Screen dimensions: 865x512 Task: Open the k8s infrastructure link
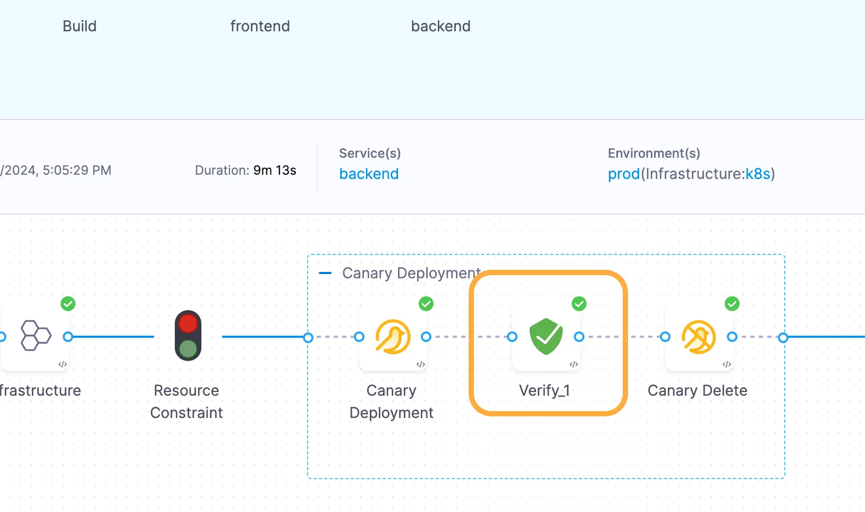(758, 174)
